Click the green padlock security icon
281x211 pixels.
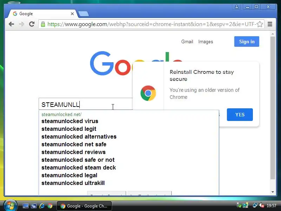coord(43,24)
